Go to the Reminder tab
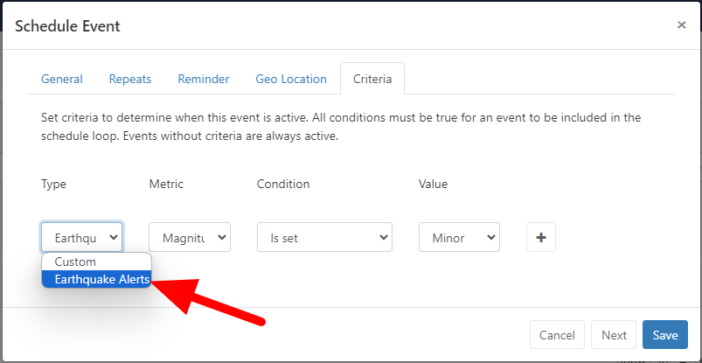This screenshot has width=702, height=363. [x=204, y=79]
